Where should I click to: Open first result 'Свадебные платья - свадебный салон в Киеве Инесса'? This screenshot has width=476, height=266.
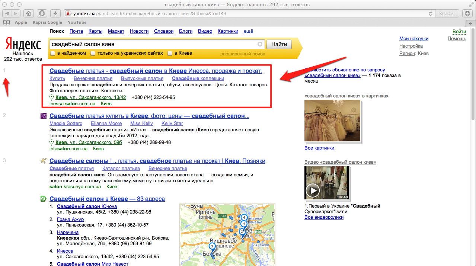click(x=156, y=71)
